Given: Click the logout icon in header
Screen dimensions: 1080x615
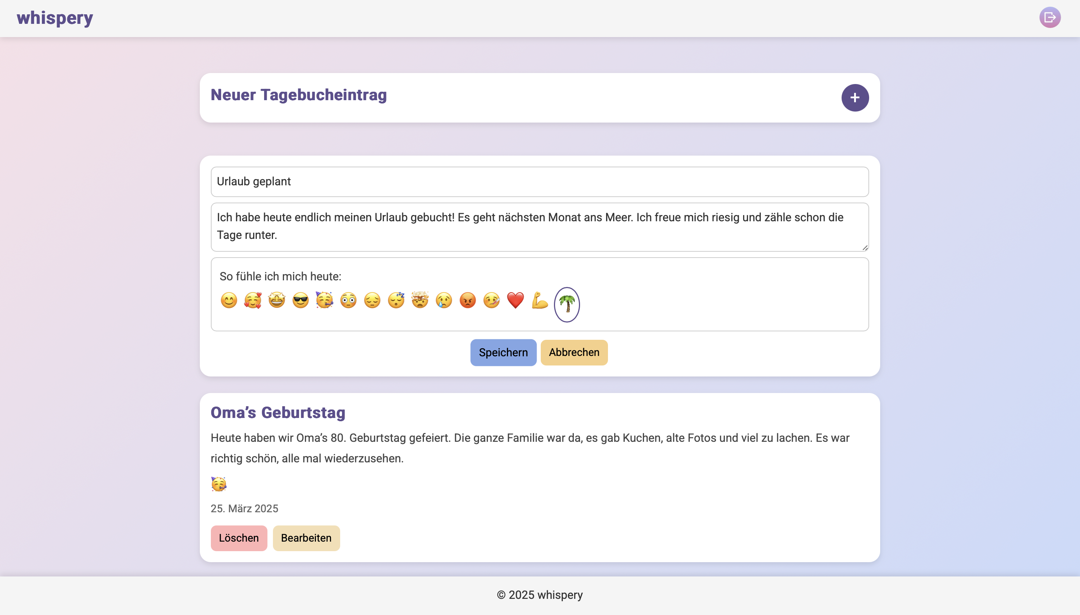Looking at the screenshot, I should coord(1050,17).
